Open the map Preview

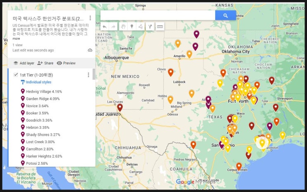tap(66, 63)
